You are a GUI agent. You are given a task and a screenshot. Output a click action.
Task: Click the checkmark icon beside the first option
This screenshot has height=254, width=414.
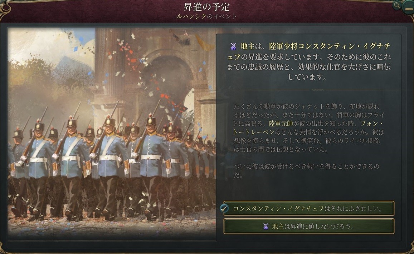[224, 209]
